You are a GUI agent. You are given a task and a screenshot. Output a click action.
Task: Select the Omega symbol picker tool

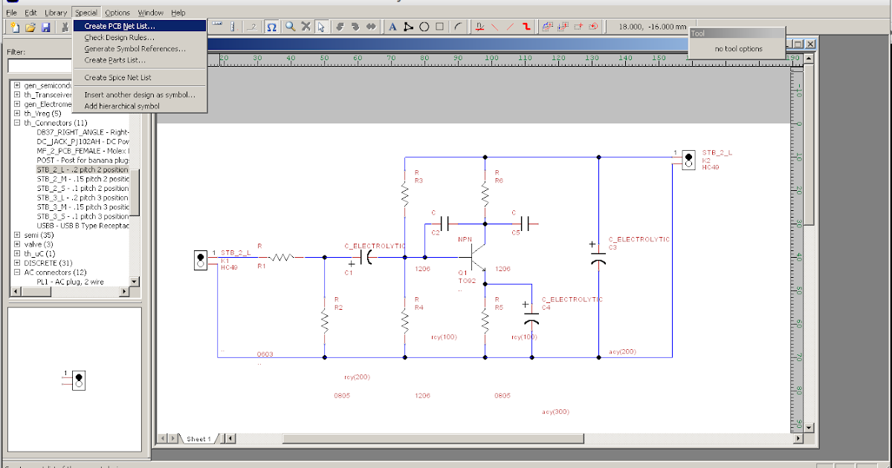point(272,27)
